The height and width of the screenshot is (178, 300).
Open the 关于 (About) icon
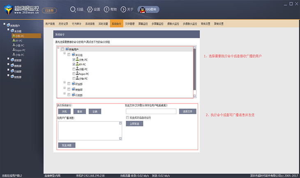point(124,9)
